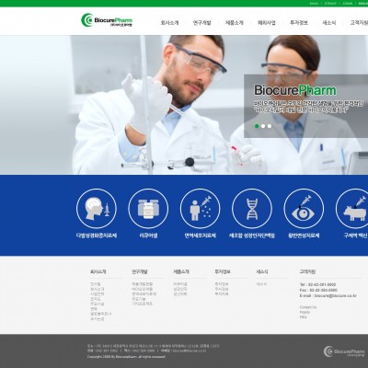The width and height of the screenshot is (368, 368).
Task: Open the 연구개발 navigation menu
Action: [202, 23]
